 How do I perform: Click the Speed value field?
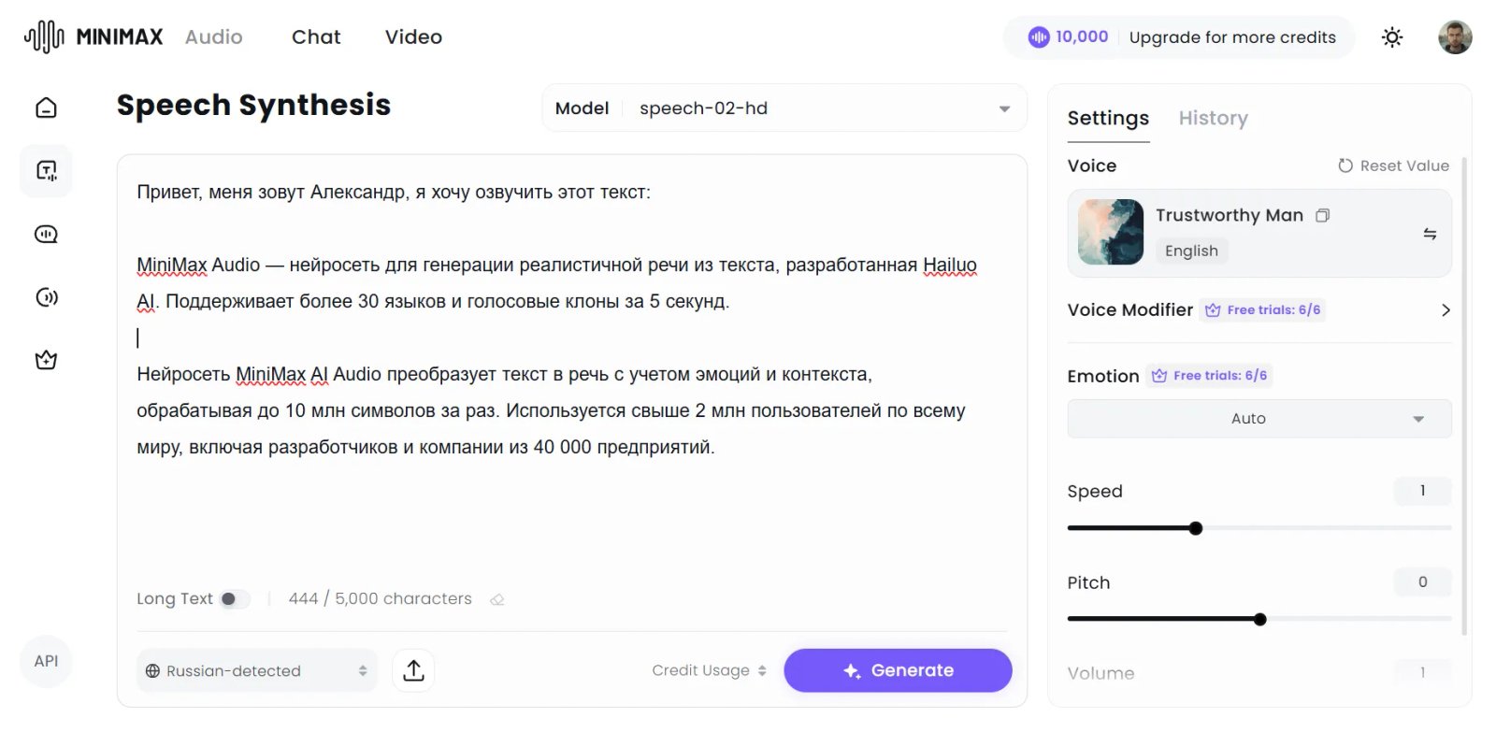tap(1422, 491)
